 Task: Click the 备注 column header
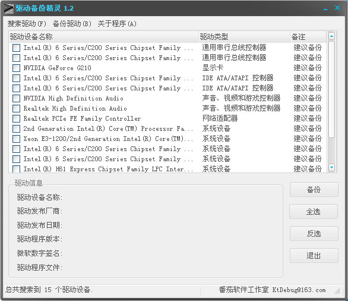click(308, 37)
